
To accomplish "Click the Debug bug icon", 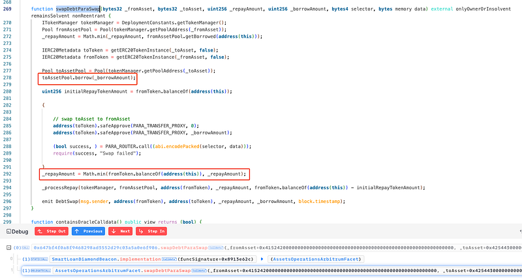I will pos(8,231).
